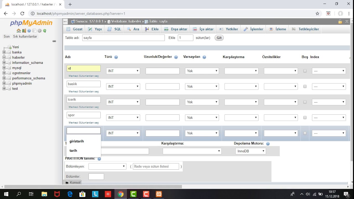Open XAMPP from taskbar
This screenshot has width=354, height=199.
159,194
